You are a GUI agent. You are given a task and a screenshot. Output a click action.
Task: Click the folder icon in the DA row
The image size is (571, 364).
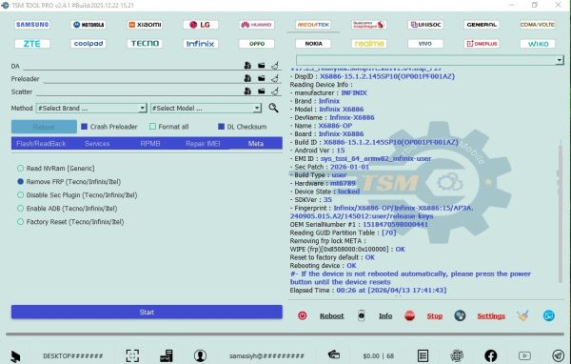pyautogui.click(x=262, y=66)
